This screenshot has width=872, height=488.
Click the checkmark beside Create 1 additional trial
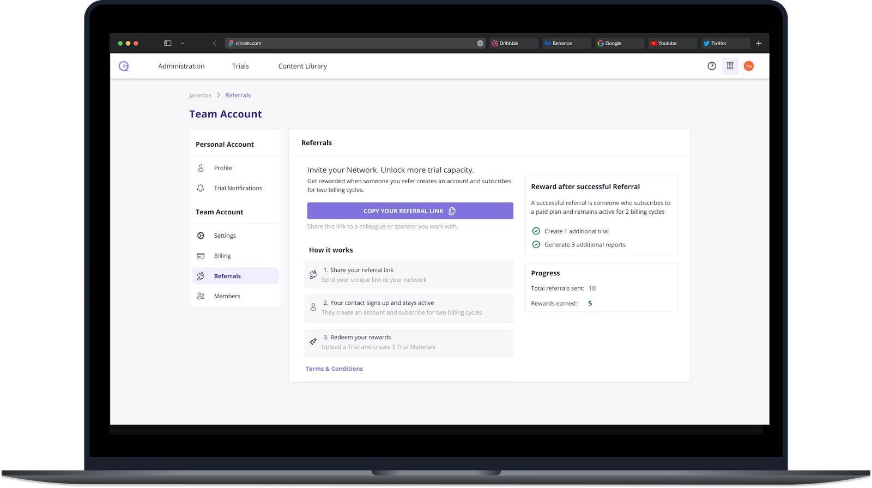tap(536, 231)
